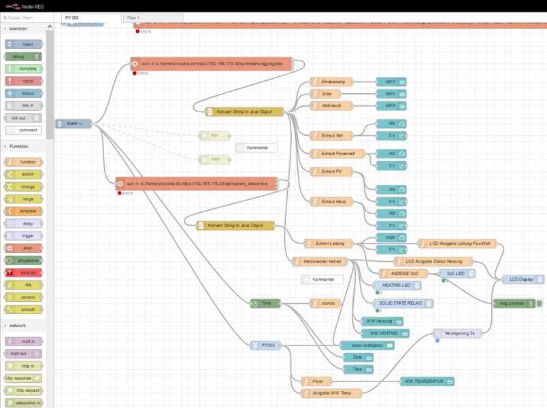Click the palette vertical scrollbar
Viewport: 547px width, 408px height.
[x=50, y=85]
